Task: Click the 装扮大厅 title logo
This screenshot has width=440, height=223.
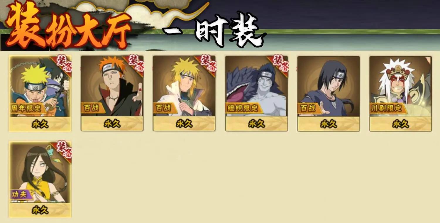Action: 69,26
